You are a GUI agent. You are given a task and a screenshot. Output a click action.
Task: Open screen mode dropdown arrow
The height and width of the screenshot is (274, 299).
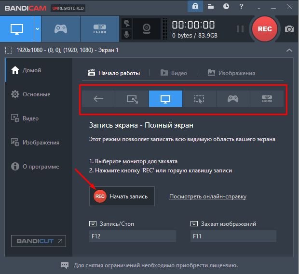(x=38, y=29)
